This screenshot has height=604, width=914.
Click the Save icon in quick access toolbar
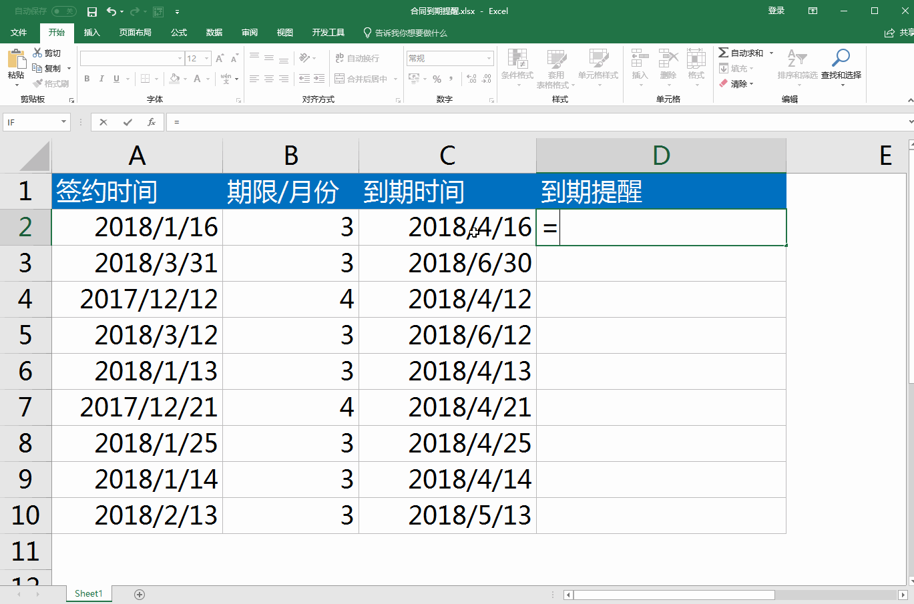(x=92, y=11)
